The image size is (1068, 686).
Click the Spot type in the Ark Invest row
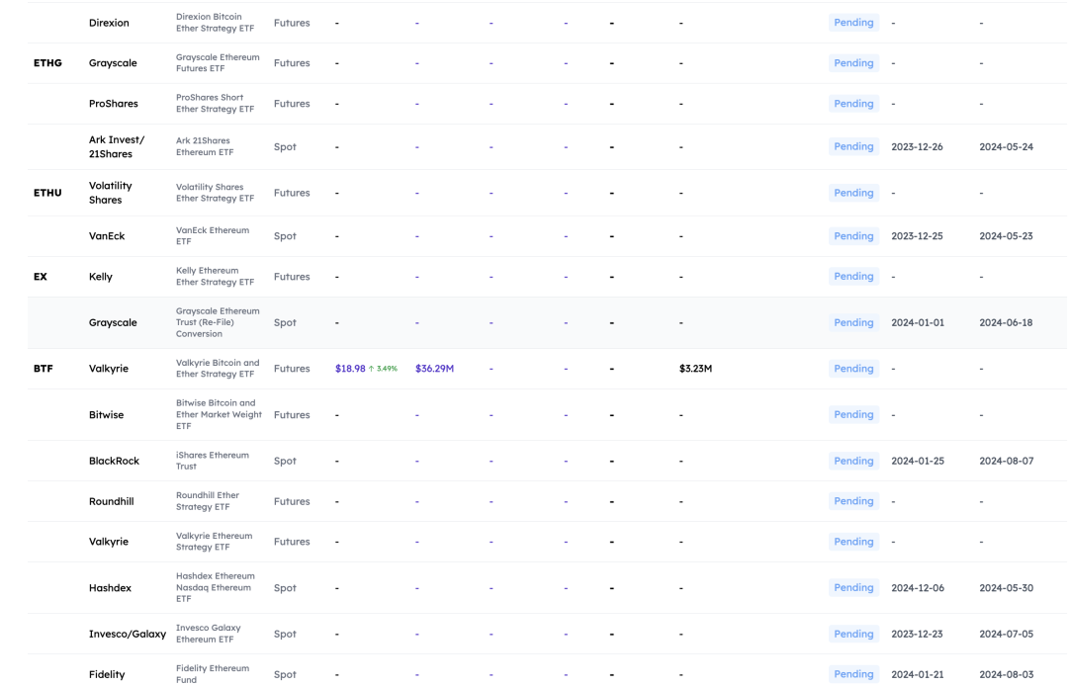[285, 147]
